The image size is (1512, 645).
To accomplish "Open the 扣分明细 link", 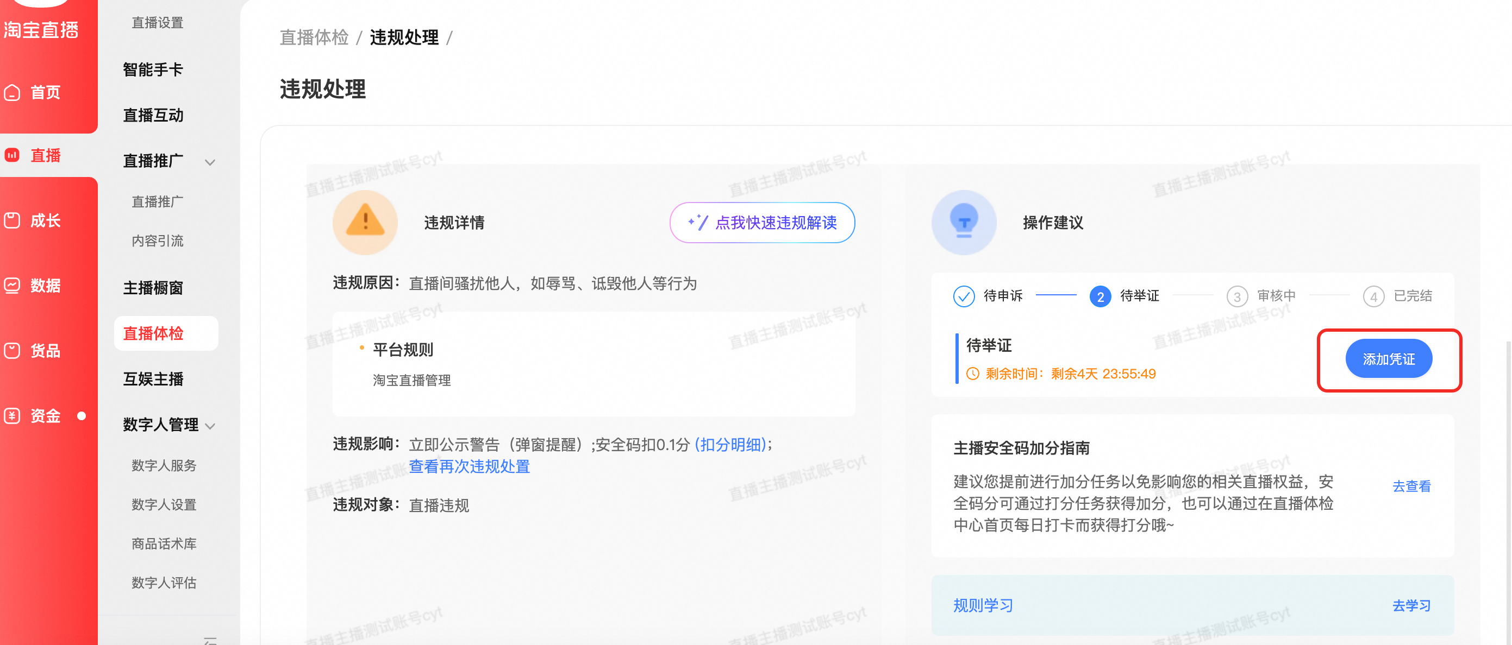I will point(730,445).
